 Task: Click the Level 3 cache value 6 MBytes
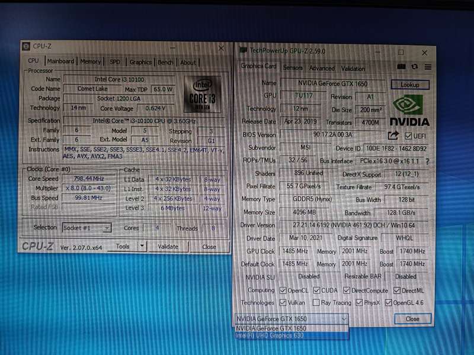tap(172, 208)
